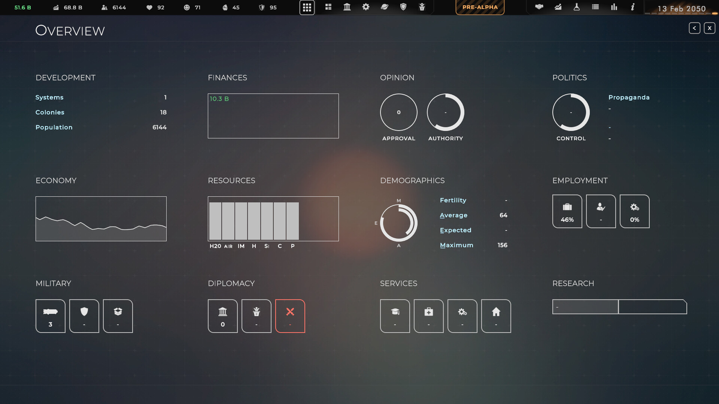This screenshot has height=404, width=719.
Task: Click the PRE-ALPHA badge
Action: coord(480,7)
